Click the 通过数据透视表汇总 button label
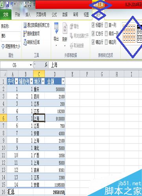The image size is (142, 196). click(x=38, y=25)
